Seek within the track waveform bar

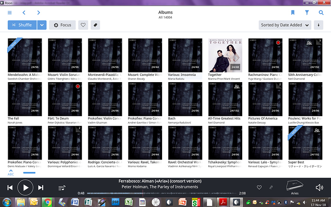[162, 193]
